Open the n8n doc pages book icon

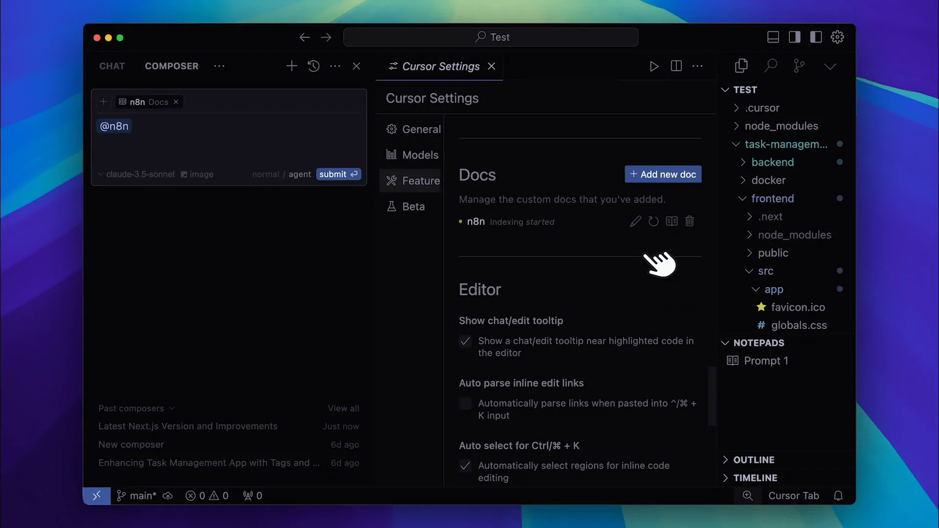(671, 221)
